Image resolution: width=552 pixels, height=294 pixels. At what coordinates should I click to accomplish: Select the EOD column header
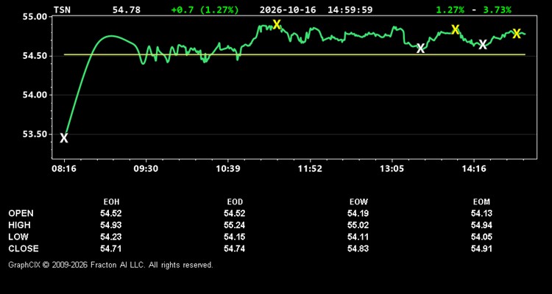(x=235, y=202)
